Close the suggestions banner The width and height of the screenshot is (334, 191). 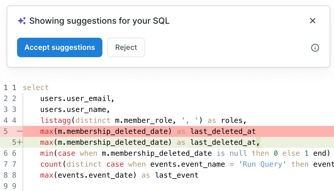pyautogui.click(x=312, y=21)
